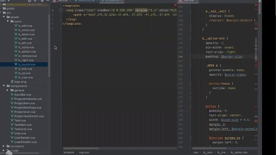Click the &__item breadcrumb in right editor
The height and width of the screenshot is (155, 276).
click(208, 152)
